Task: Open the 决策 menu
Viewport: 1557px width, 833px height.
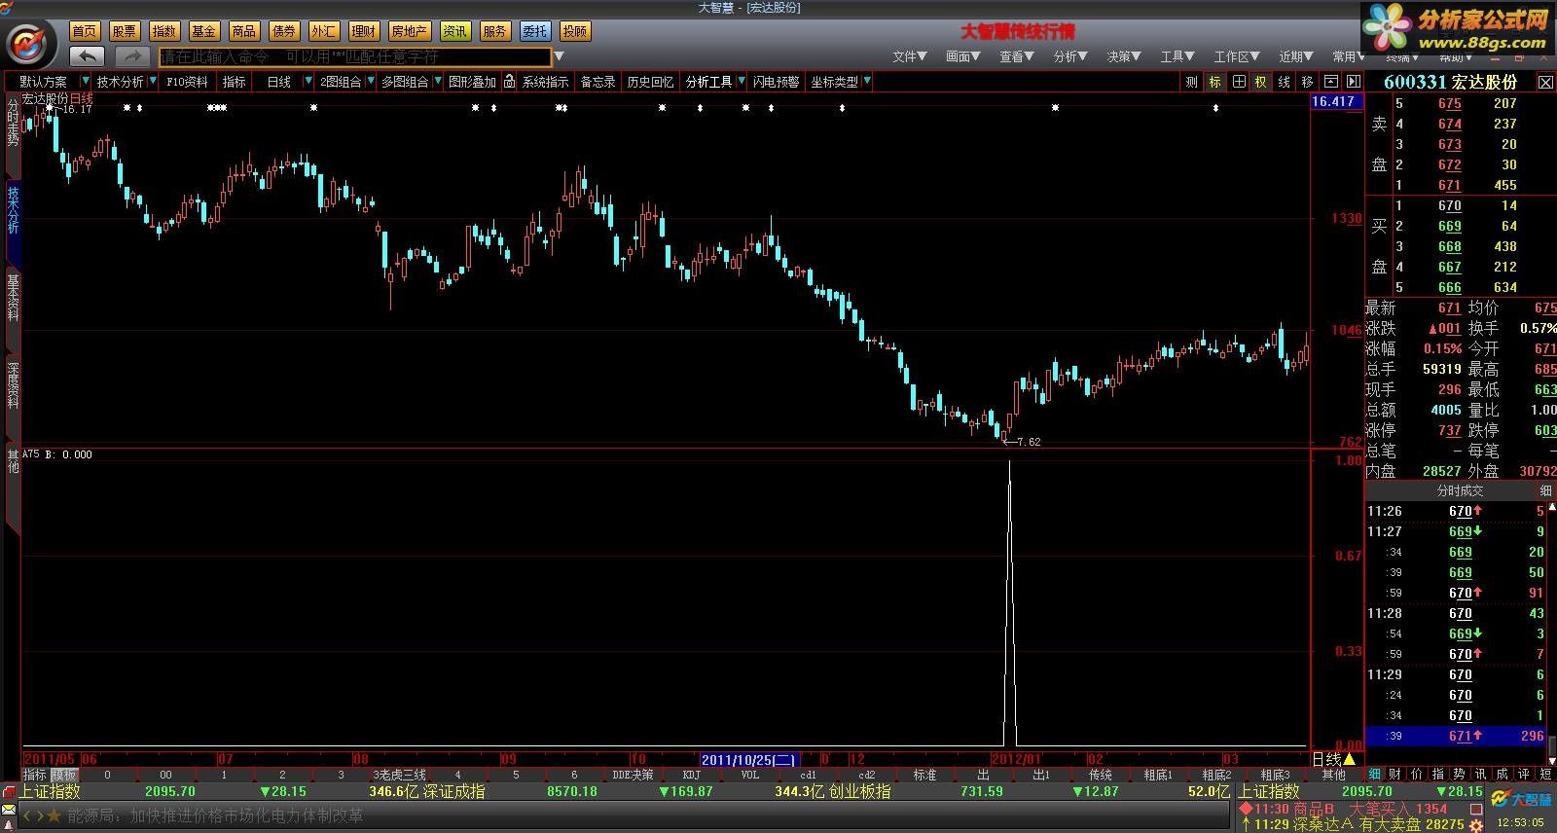Action: point(1124,56)
